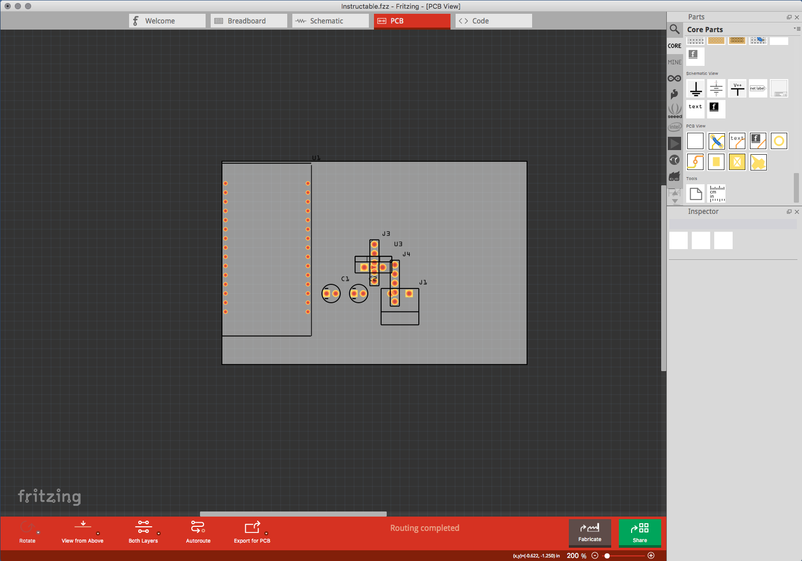Toggle the View from Above button
The image size is (802, 561).
pos(83,532)
